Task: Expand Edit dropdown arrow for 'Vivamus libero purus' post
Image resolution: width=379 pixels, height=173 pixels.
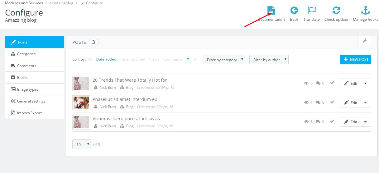Action: pos(366,122)
